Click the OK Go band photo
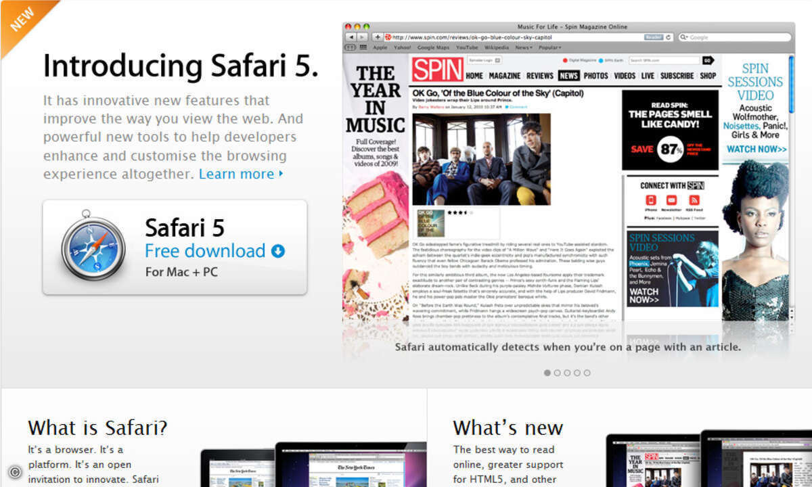Viewport: 812px width, 487px height. (x=481, y=159)
